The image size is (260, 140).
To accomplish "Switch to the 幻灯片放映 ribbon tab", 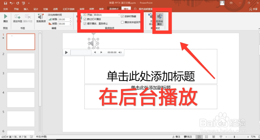I will pos(69,9).
